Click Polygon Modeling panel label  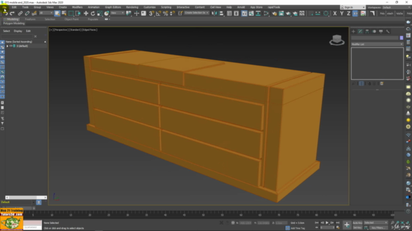pyautogui.click(x=14, y=23)
